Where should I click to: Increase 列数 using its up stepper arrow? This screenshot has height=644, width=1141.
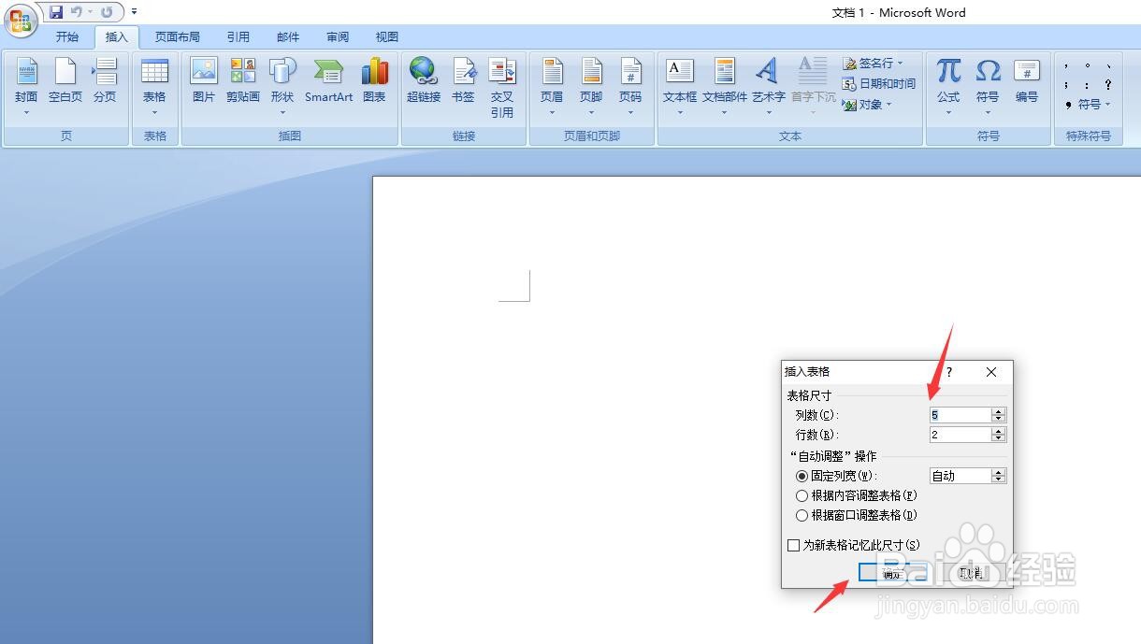(999, 410)
